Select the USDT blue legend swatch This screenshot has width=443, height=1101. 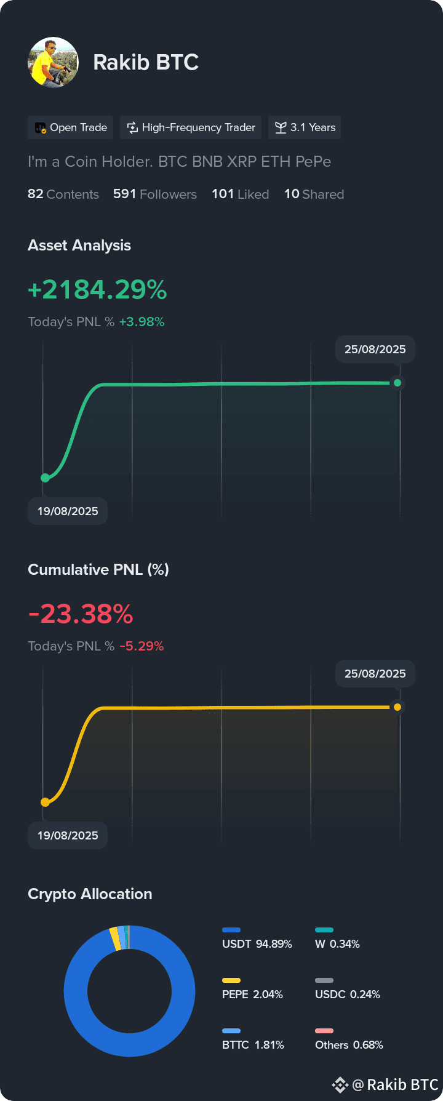[231, 930]
